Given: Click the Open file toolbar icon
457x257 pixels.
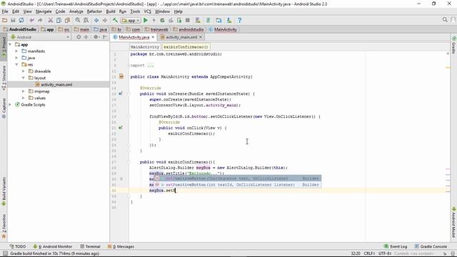Looking at the screenshot, I should tap(4, 20).
